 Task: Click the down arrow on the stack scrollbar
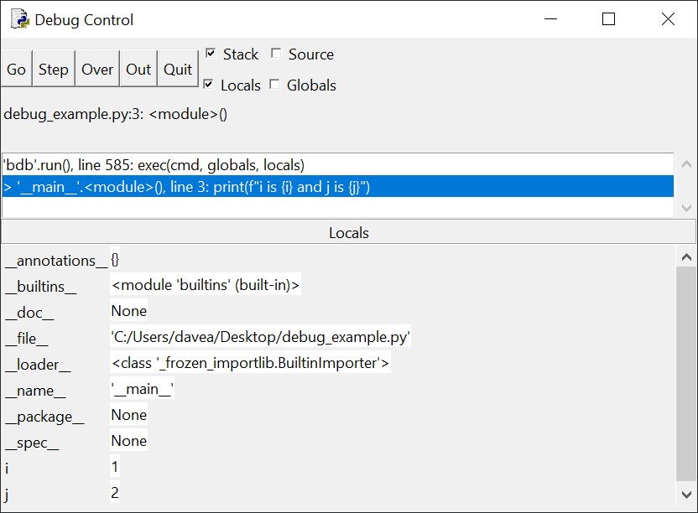(686, 207)
